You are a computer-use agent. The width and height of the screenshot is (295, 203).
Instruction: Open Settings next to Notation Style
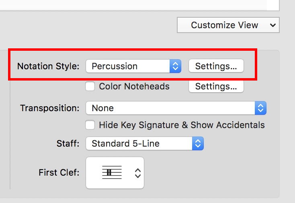pyautogui.click(x=216, y=66)
